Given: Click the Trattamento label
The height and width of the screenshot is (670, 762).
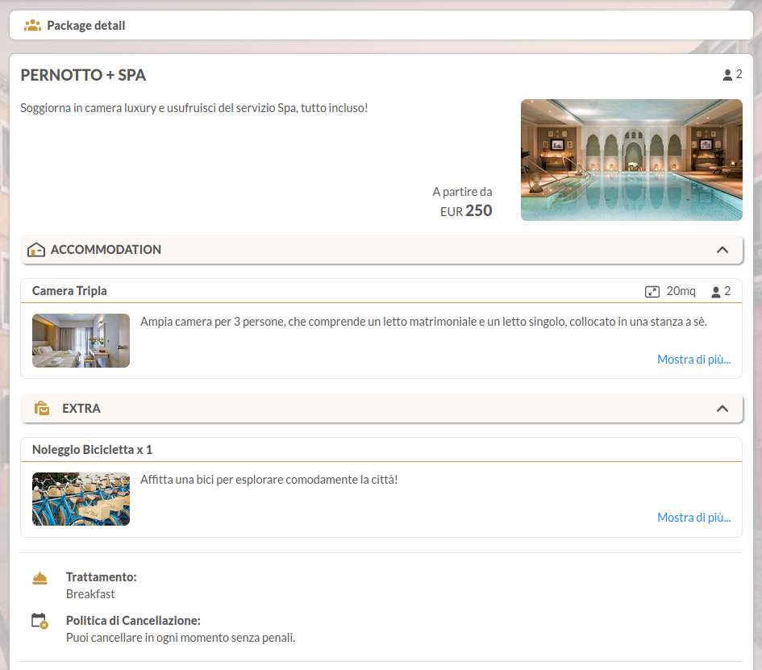Looking at the screenshot, I should pos(101,577).
